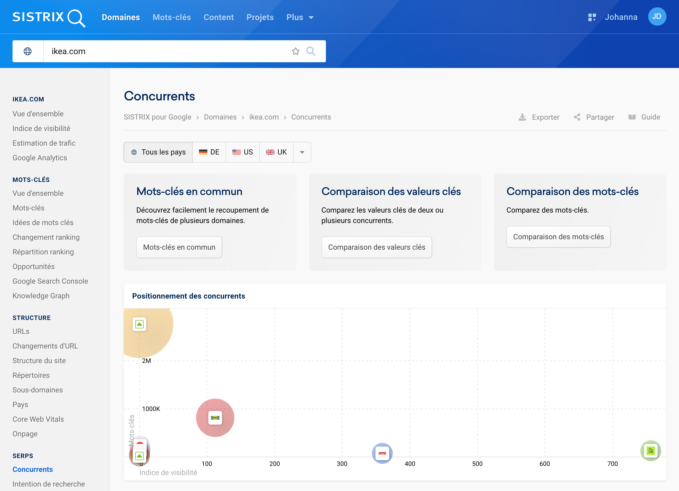Select the IKEA bubble in the chart
Screen dimensions: 679x491
point(215,418)
